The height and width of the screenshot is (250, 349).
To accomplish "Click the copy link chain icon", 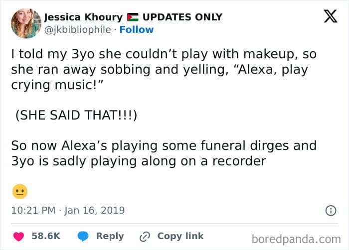I will point(145,236).
